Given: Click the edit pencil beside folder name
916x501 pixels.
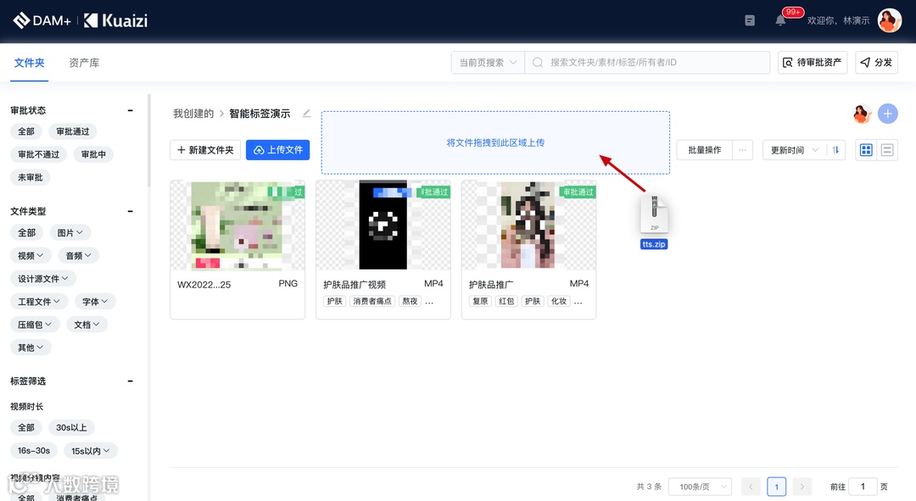Looking at the screenshot, I should click(x=306, y=114).
